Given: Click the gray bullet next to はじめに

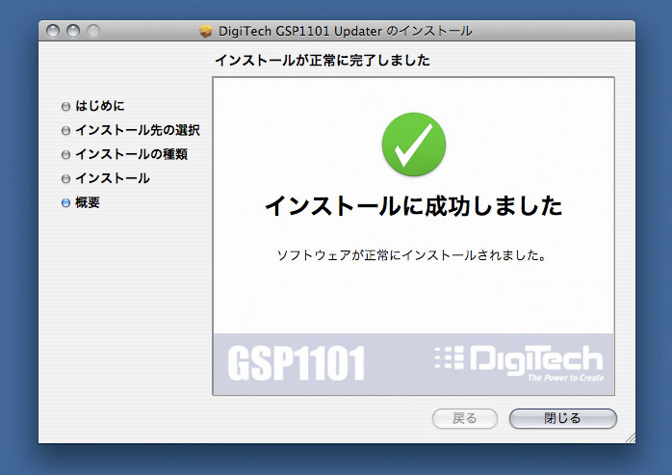Looking at the screenshot, I should (x=65, y=106).
